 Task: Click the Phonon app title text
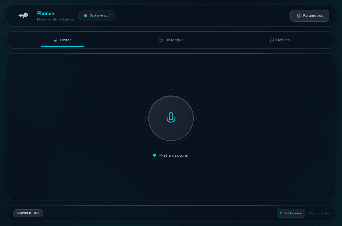pyautogui.click(x=46, y=13)
